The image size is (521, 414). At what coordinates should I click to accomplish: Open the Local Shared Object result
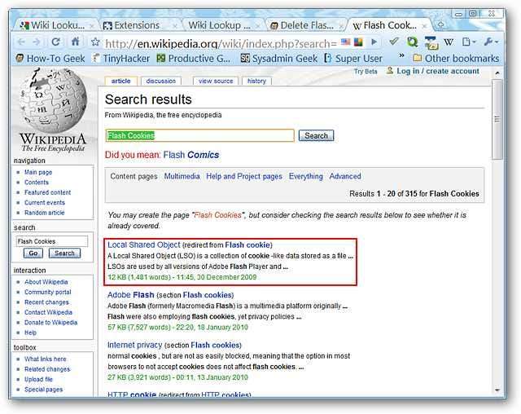pyautogui.click(x=144, y=245)
